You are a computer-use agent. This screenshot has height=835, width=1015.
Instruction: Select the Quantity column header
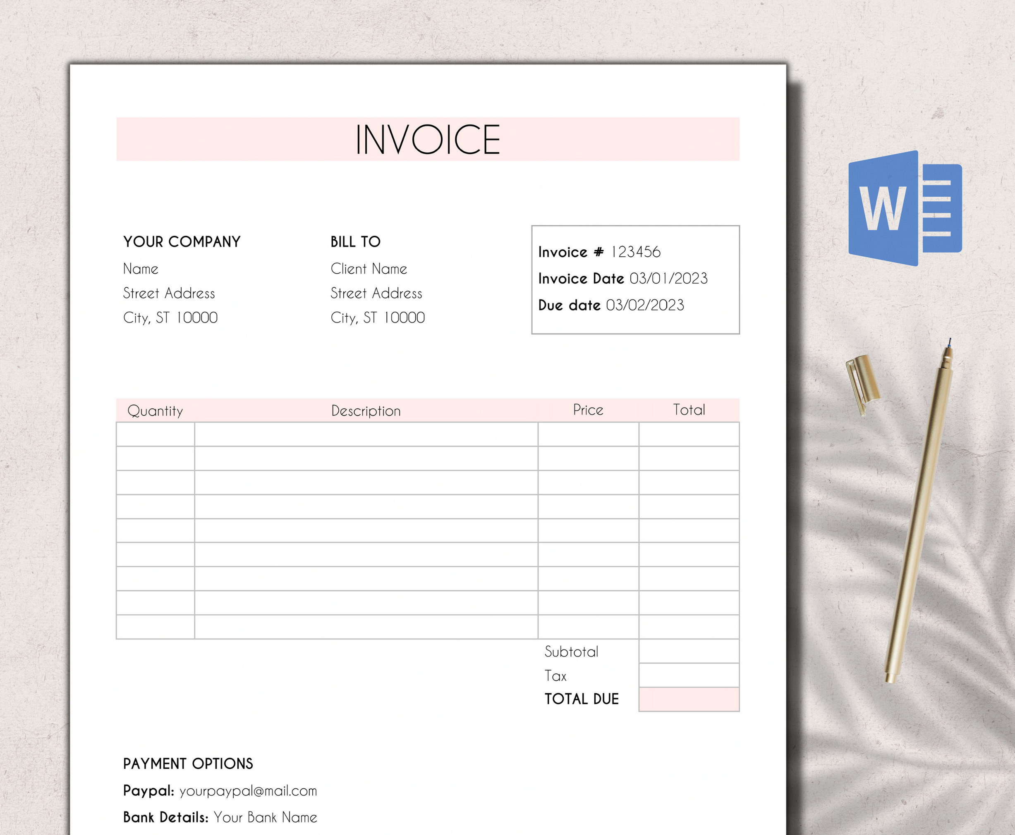point(156,410)
